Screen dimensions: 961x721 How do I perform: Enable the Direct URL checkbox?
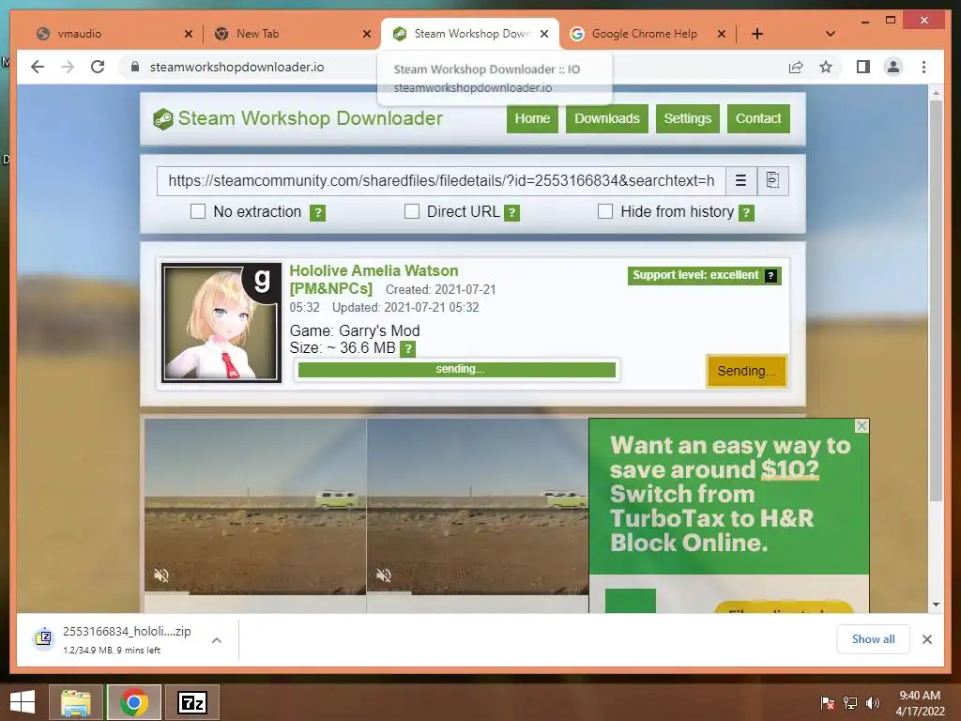(412, 211)
